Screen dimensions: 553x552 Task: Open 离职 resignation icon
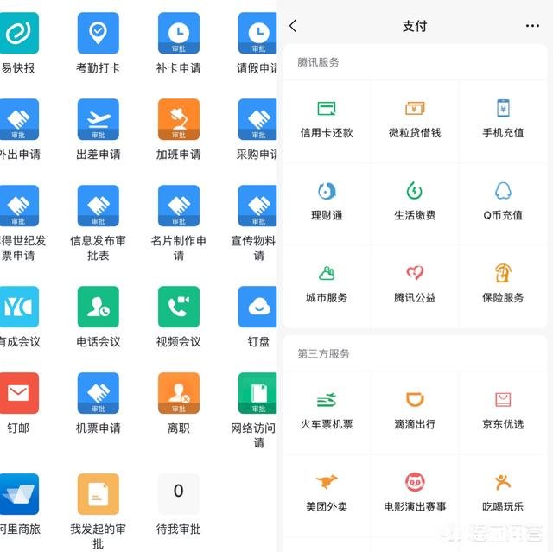179,393
